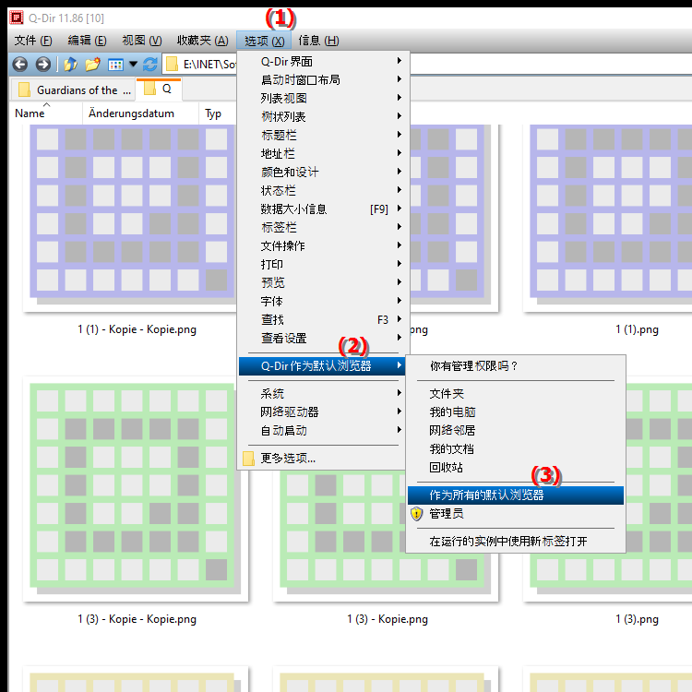Open the 编辑 (E) menu
Image resolution: width=692 pixels, height=692 pixels.
[87, 41]
